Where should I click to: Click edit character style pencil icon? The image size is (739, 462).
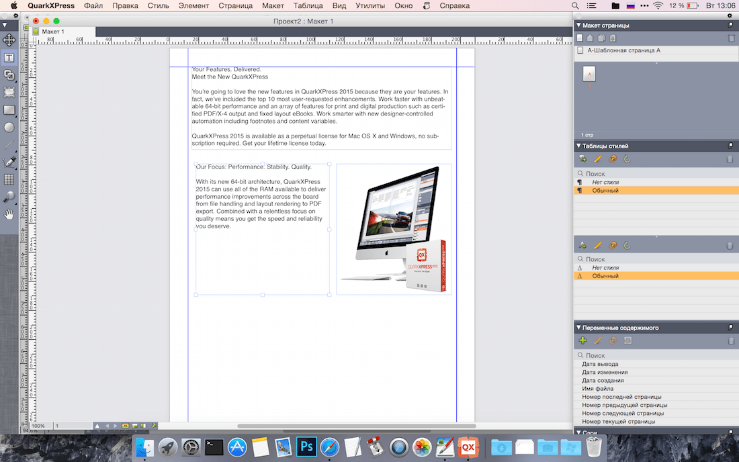tap(598, 245)
